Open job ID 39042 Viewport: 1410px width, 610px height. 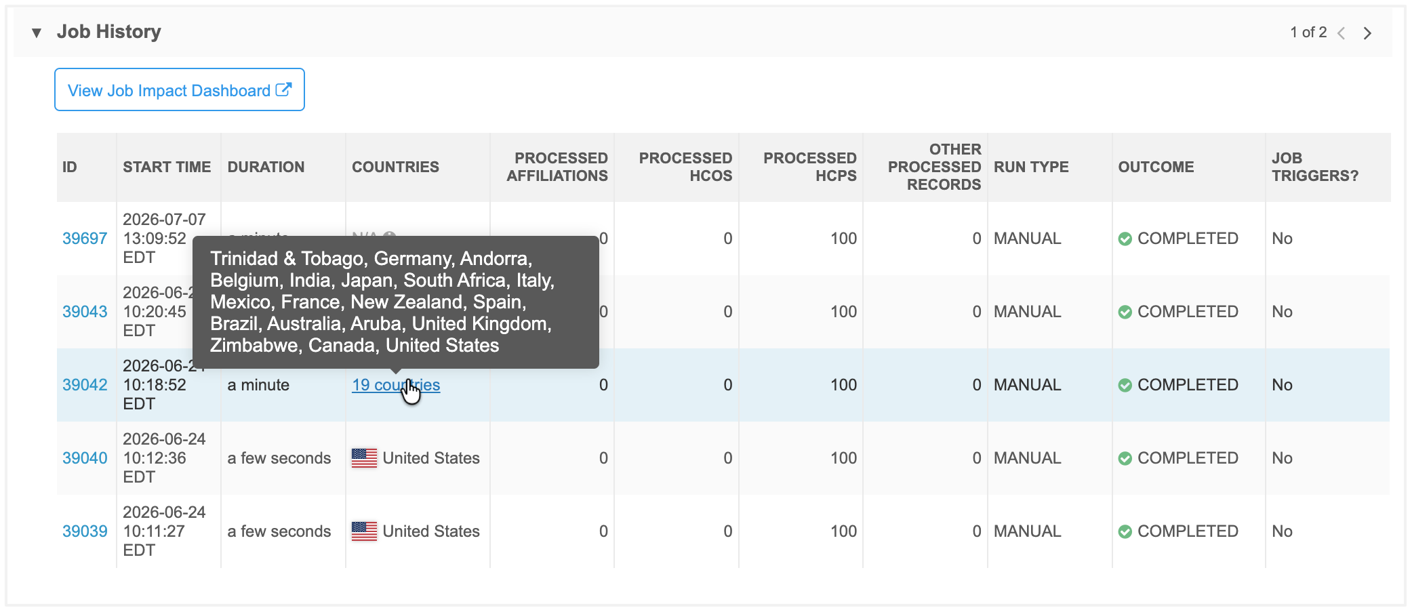click(x=85, y=385)
